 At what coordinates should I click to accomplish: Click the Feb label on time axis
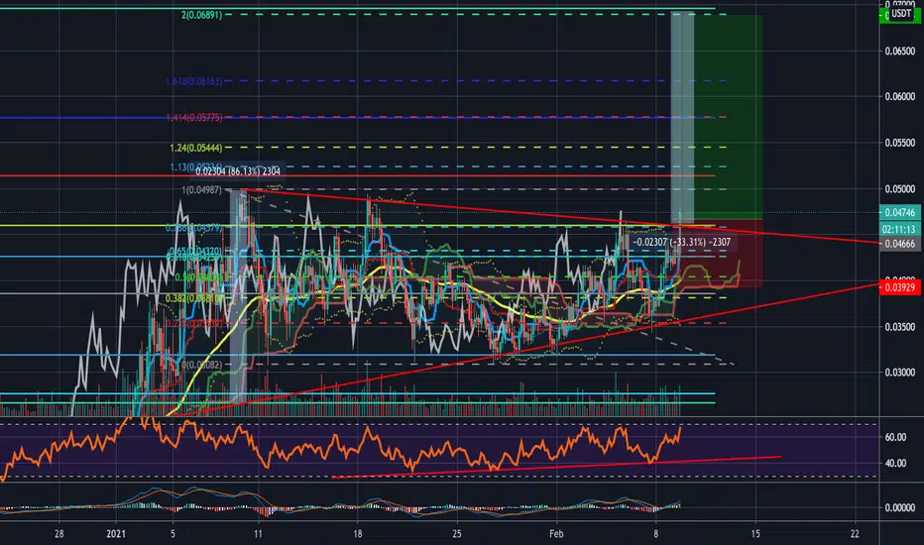tap(556, 534)
